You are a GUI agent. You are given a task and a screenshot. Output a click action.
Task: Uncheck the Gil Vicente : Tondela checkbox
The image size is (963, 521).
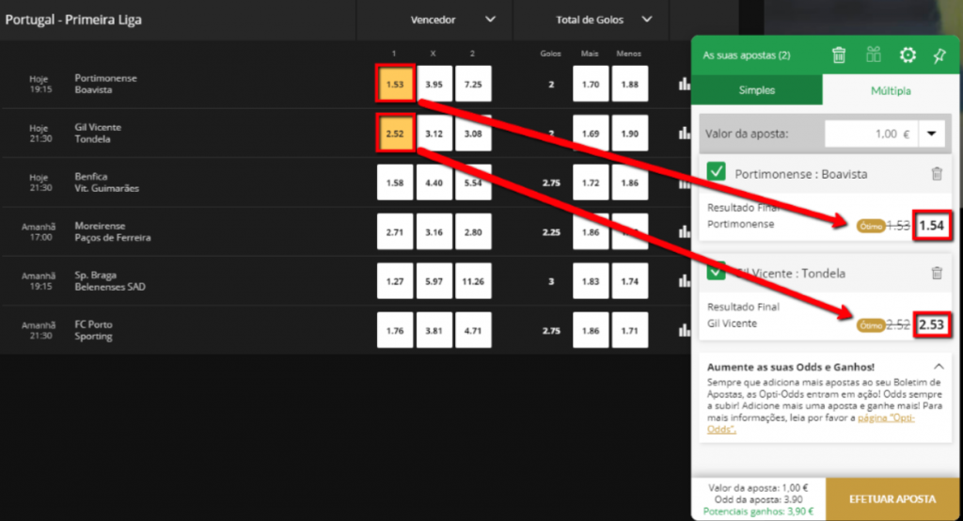(717, 272)
